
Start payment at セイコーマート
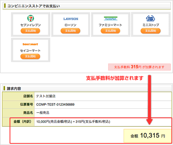tap(30, 56)
